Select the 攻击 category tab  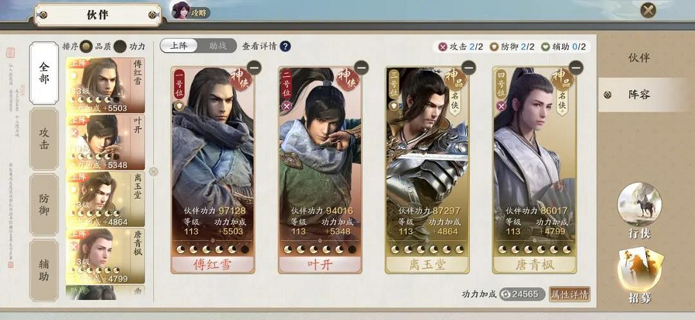(44, 139)
